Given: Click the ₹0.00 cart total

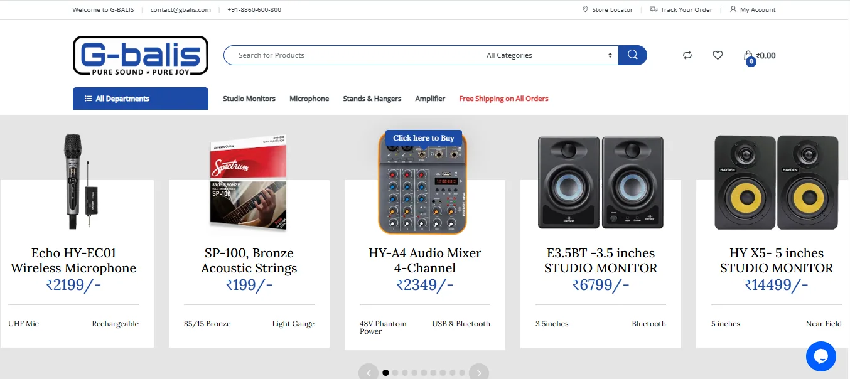Looking at the screenshot, I should [765, 55].
